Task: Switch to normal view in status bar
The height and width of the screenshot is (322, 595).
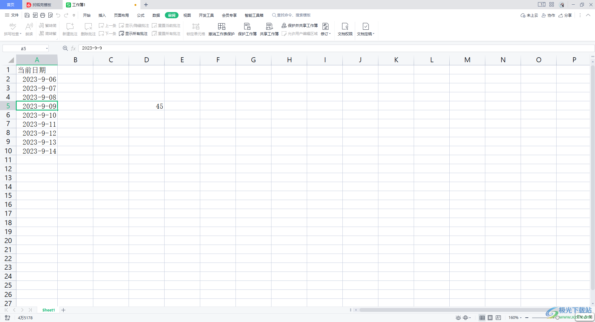Action: 482,318
